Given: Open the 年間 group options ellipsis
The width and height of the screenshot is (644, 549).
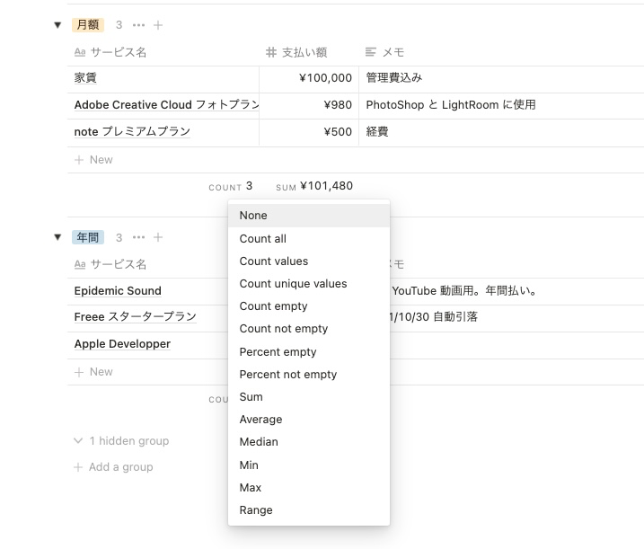Looking at the screenshot, I should 138,237.
